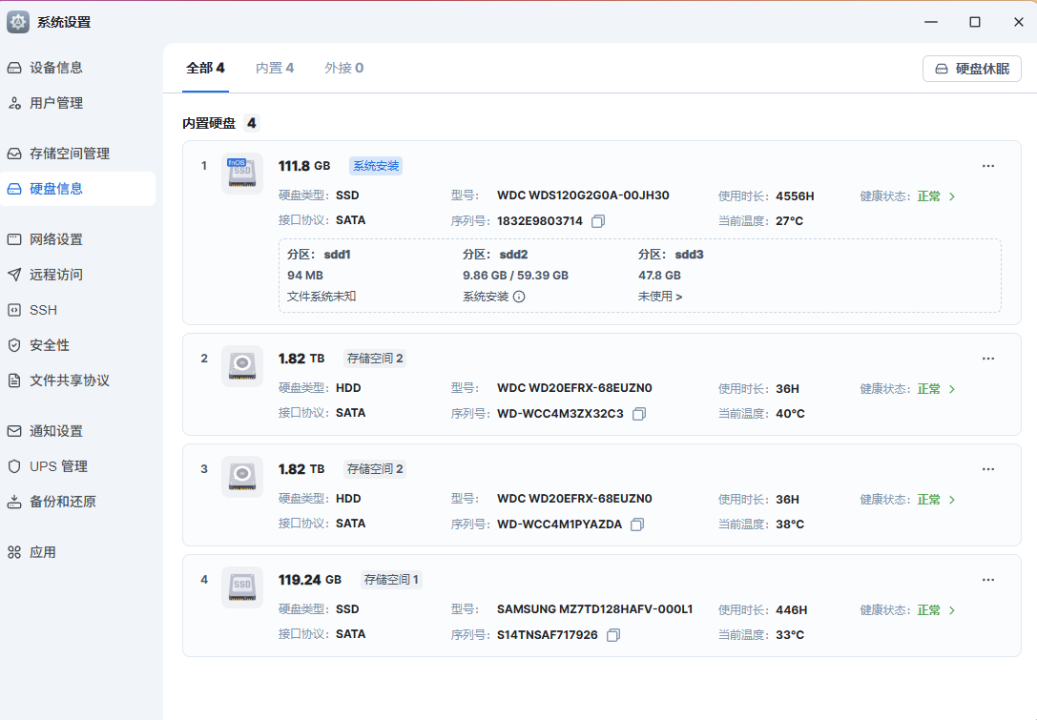Viewport: 1037px width, 720px height.
Task: Click the 9.86 GB / 59.39 GB usage text
Action: coord(515,275)
